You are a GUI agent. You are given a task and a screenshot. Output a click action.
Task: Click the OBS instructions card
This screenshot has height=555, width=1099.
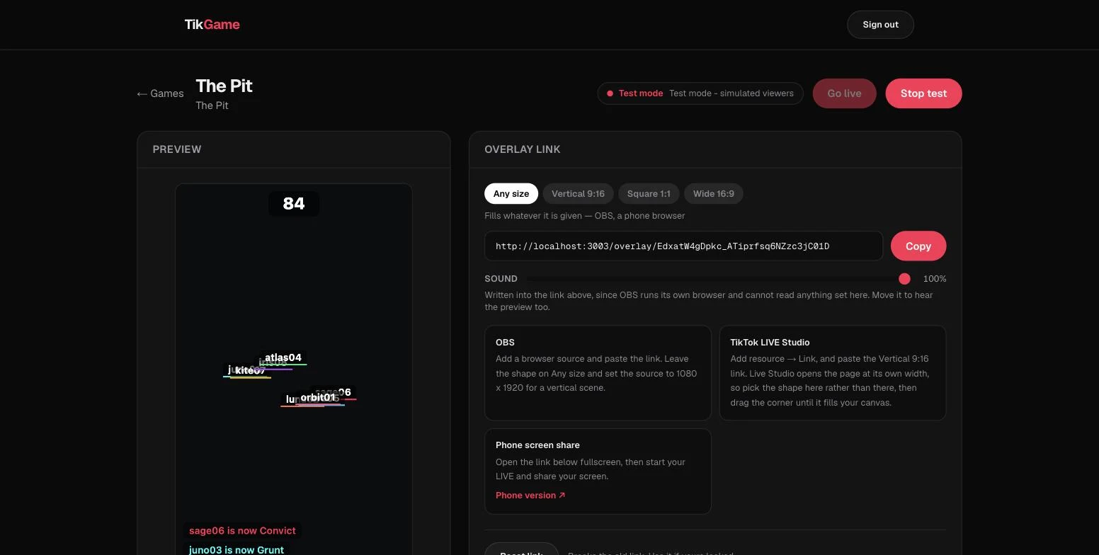(x=598, y=373)
